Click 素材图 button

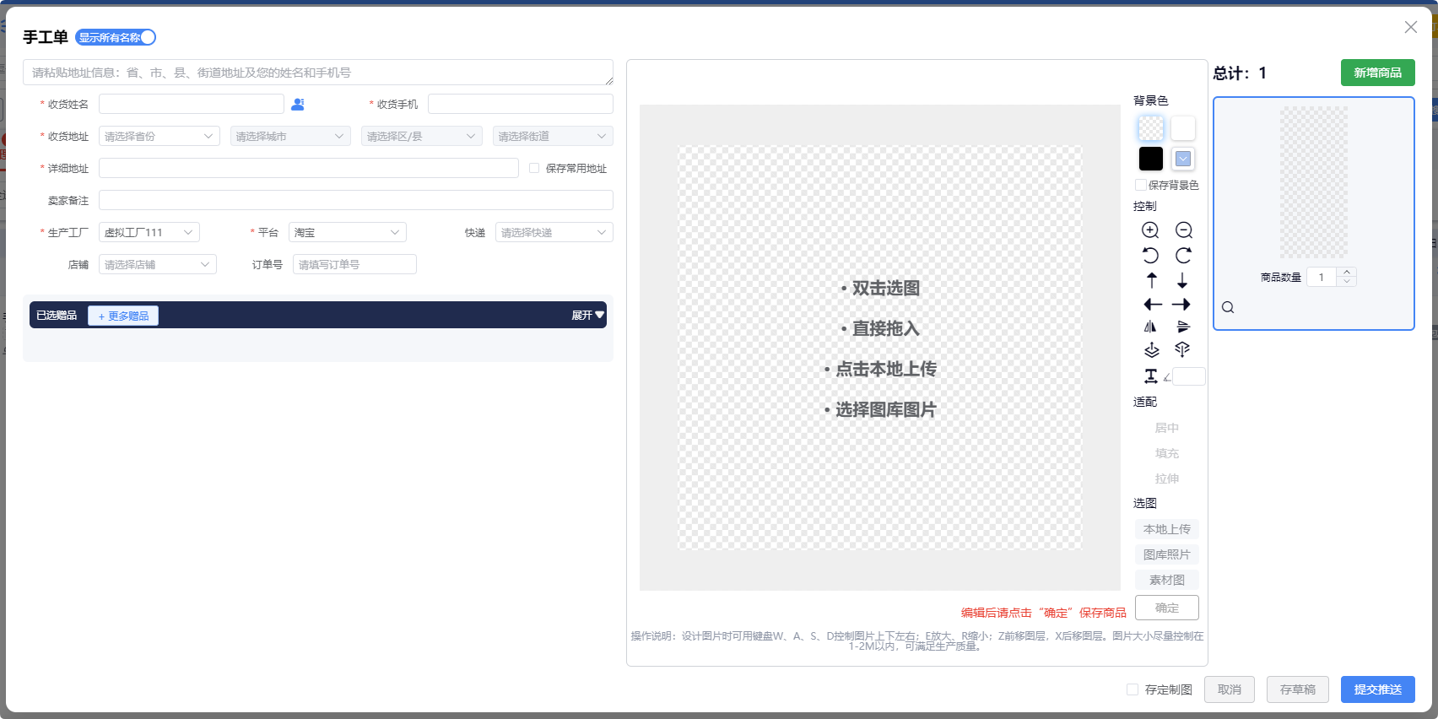pyautogui.click(x=1167, y=580)
